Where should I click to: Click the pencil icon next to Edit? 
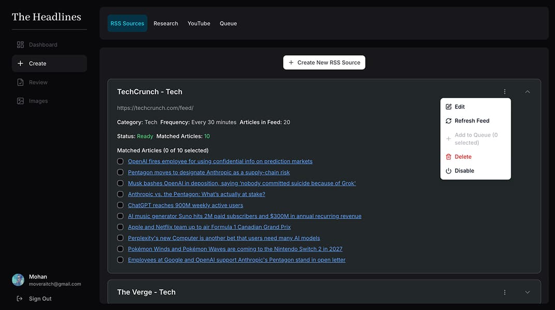pos(448,106)
